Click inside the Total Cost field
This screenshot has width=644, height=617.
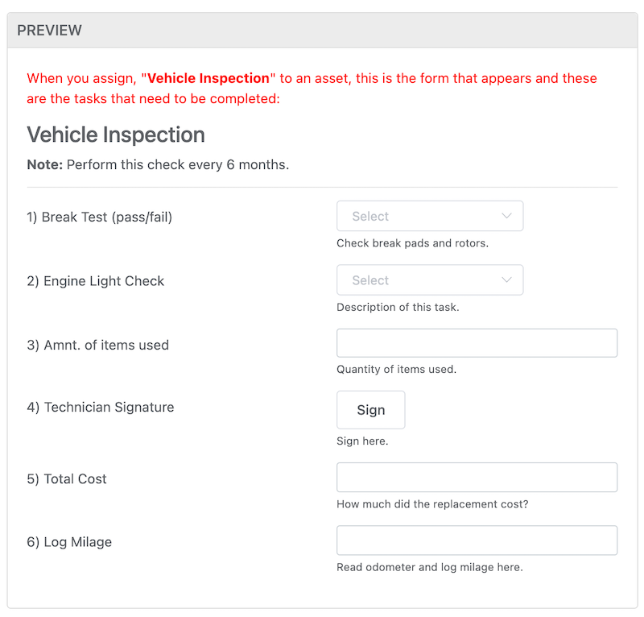(477, 477)
